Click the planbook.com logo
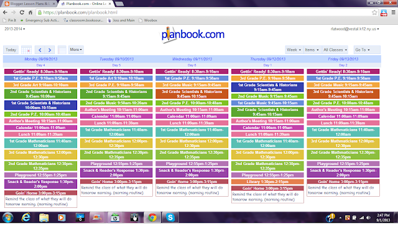This screenshot has height=229, width=398. pyautogui.click(x=193, y=35)
